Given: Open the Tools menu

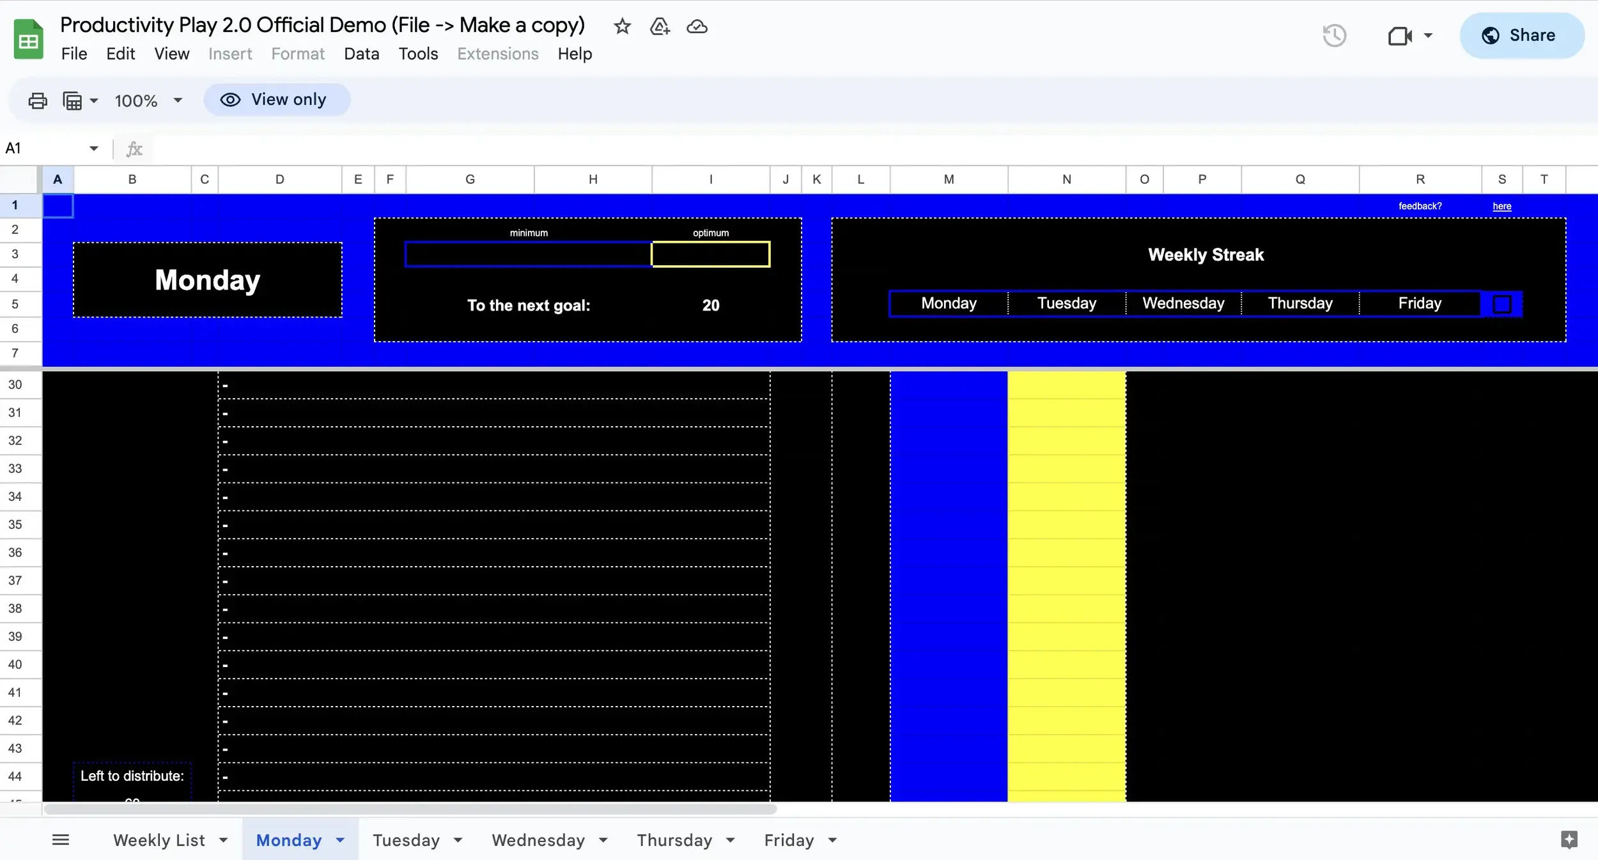Looking at the screenshot, I should click(x=418, y=54).
